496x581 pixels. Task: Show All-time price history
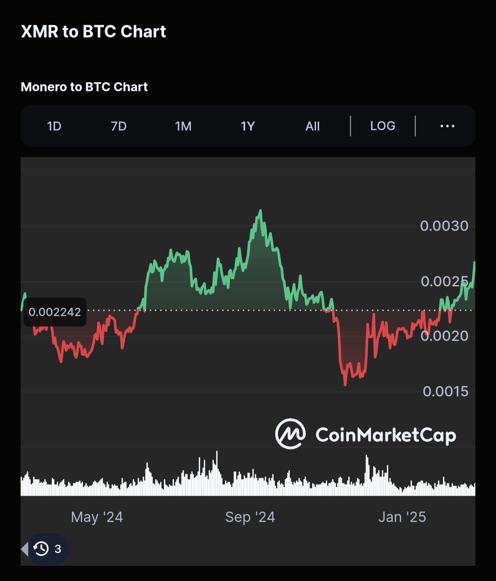[x=312, y=126]
